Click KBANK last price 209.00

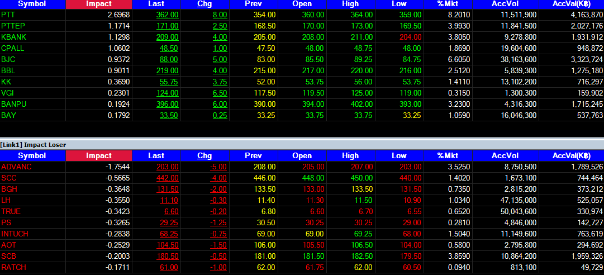[x=167, y=37]
